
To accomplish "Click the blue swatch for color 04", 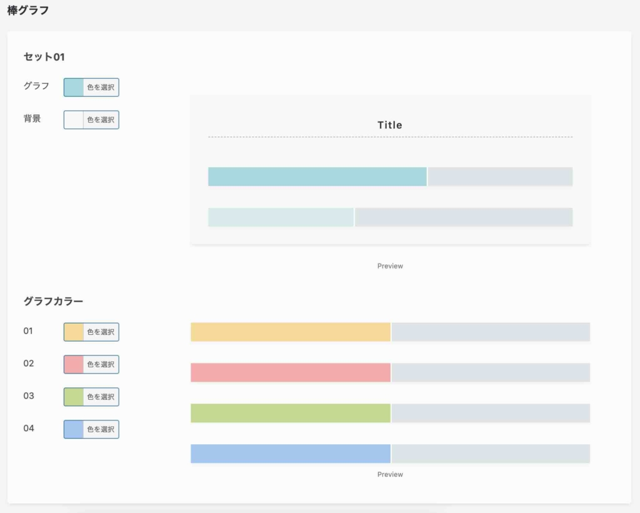I will (x=74, y=430).
